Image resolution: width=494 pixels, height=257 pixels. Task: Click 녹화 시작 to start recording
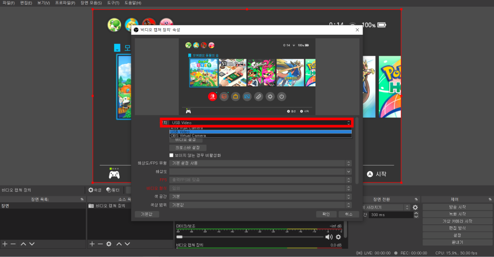[x=457, y=214]
